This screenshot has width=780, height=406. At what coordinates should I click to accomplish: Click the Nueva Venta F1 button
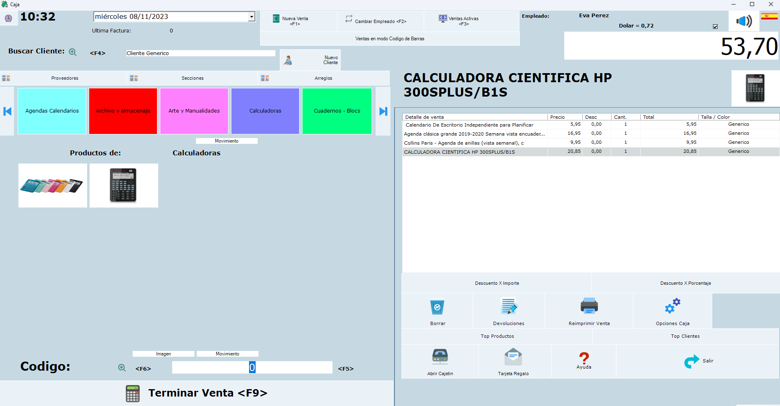[x=295, y=21]
